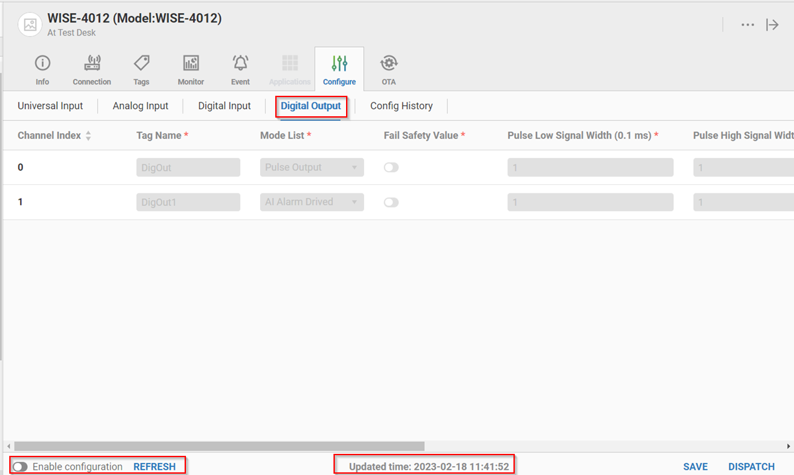
Task: Toggle the Enable configuration switch
Action: (21, 467)
